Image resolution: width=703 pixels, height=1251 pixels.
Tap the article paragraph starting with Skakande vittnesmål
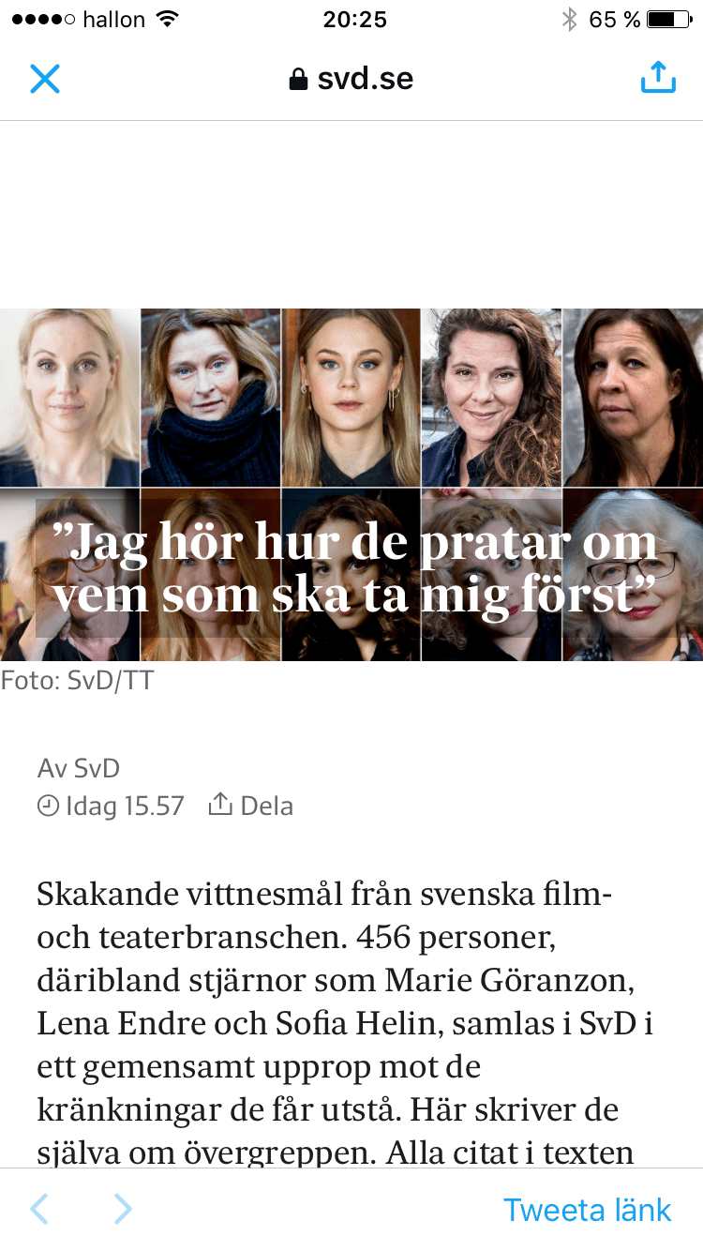(345, 1024)
